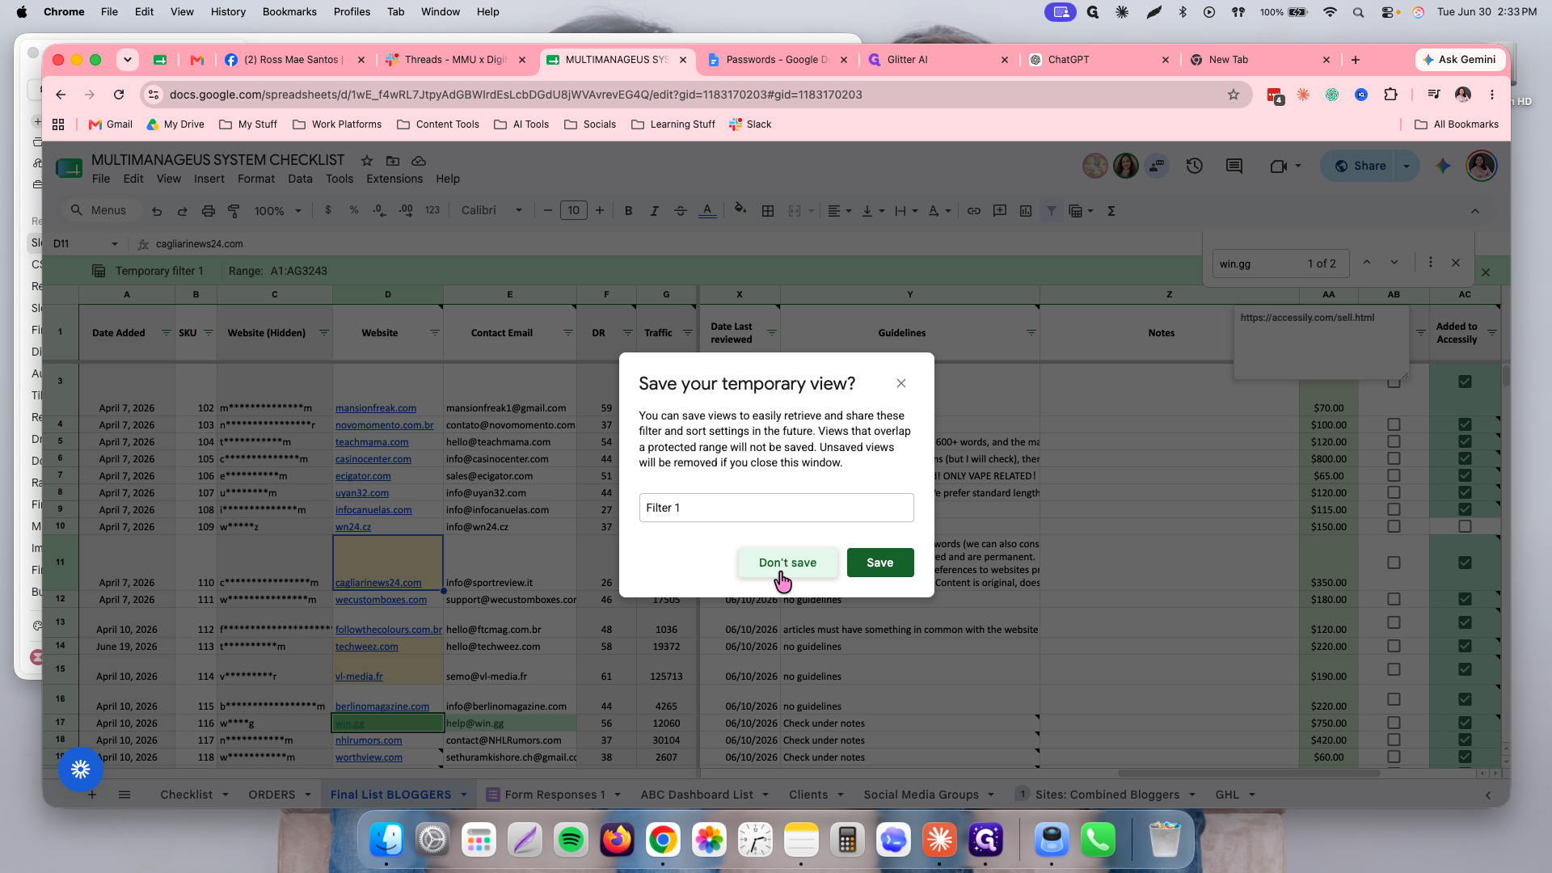Click the Undo icon in Sheets toolbar

pyautogui.click(x=157, y=211)
